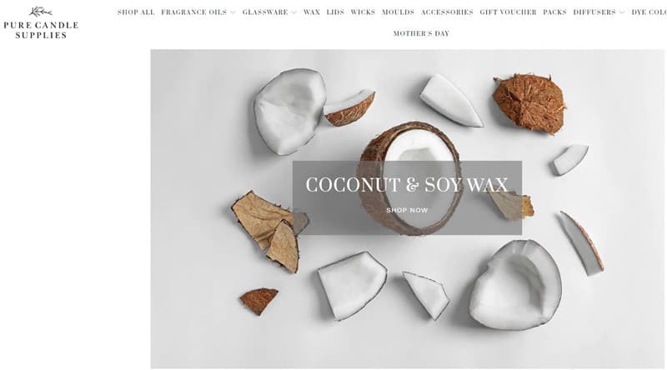Expand the Glassware dropdown chevron
667x370 pixels.
click(294, 12)
